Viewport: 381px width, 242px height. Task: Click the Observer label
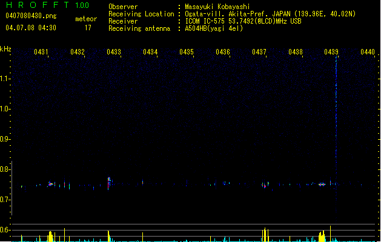123,7
